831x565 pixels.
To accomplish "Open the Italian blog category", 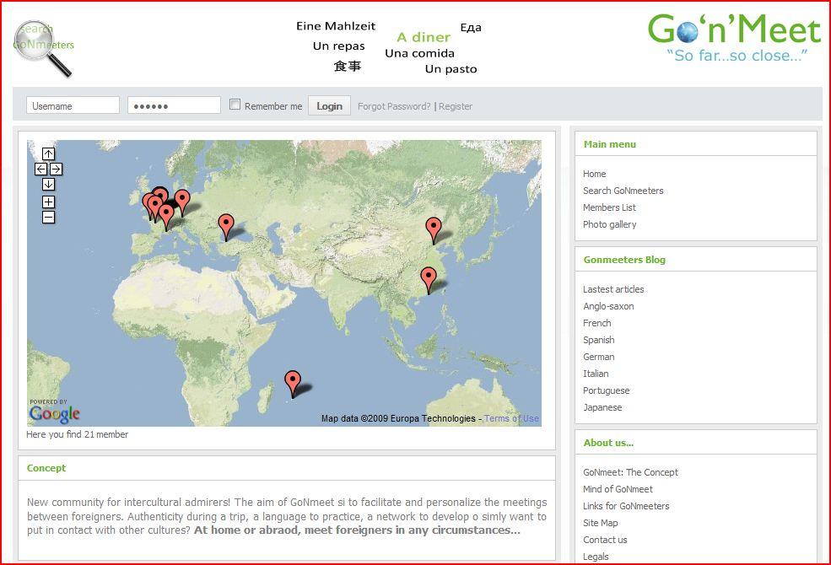I will (x=596, y=374).
